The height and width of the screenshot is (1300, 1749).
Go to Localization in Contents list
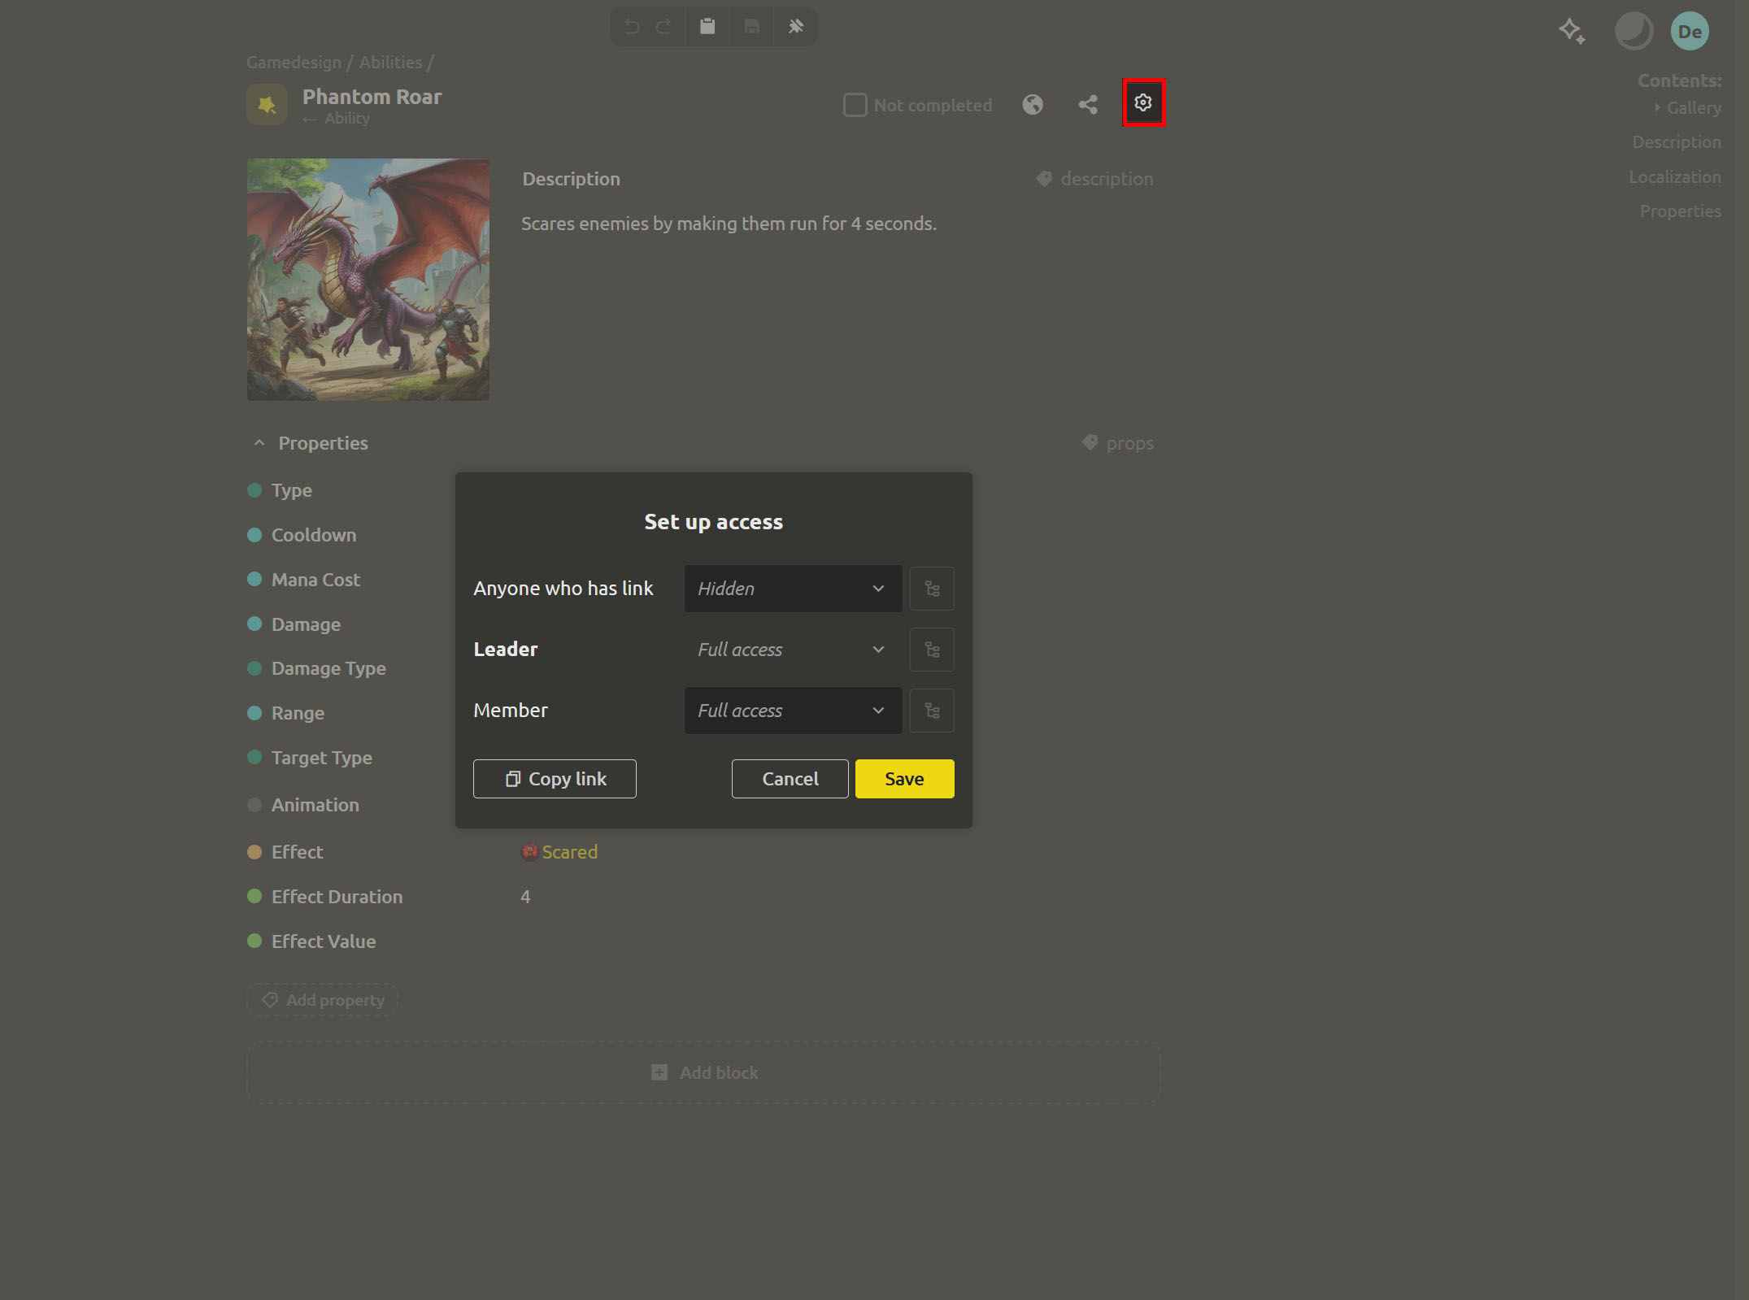point(1675,177)
